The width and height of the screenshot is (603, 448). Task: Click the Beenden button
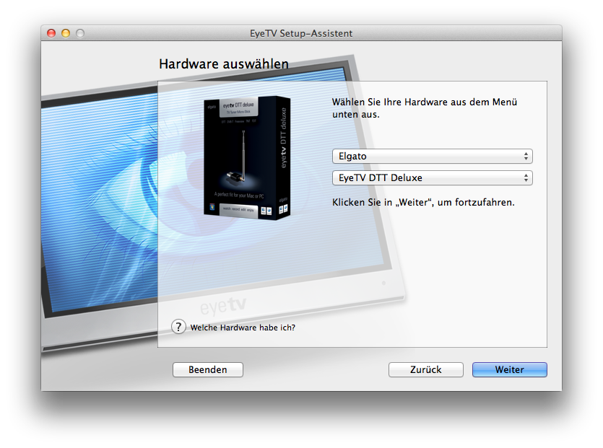click(x=208, y=369)
